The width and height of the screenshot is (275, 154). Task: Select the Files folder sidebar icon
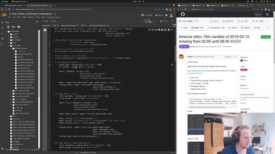point(2,44)
